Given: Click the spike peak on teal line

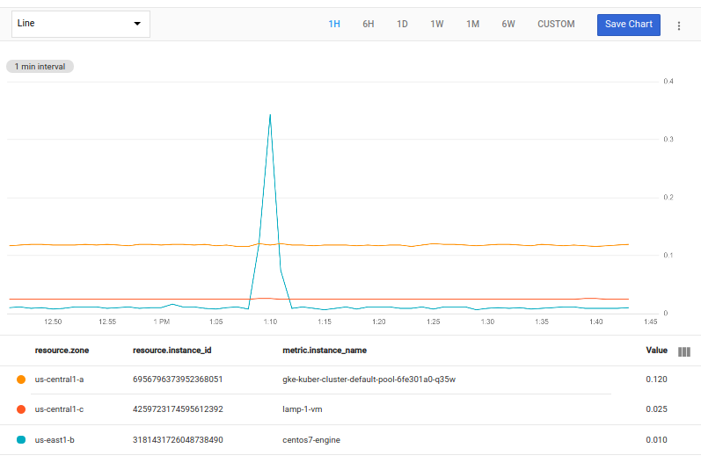Looking at the screenshot, I should click(269, 114).
